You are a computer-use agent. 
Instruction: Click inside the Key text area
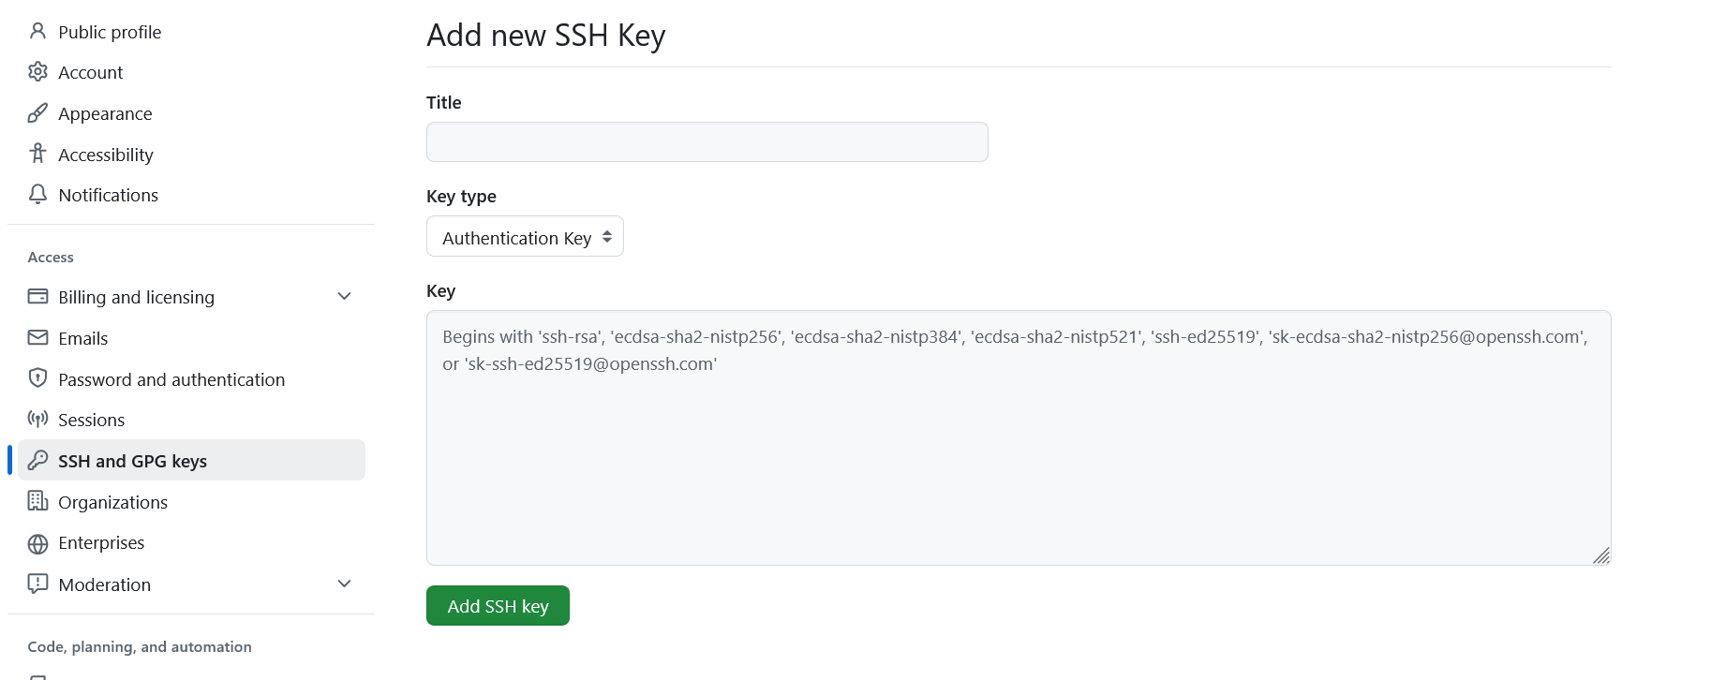click(1018, 450)
